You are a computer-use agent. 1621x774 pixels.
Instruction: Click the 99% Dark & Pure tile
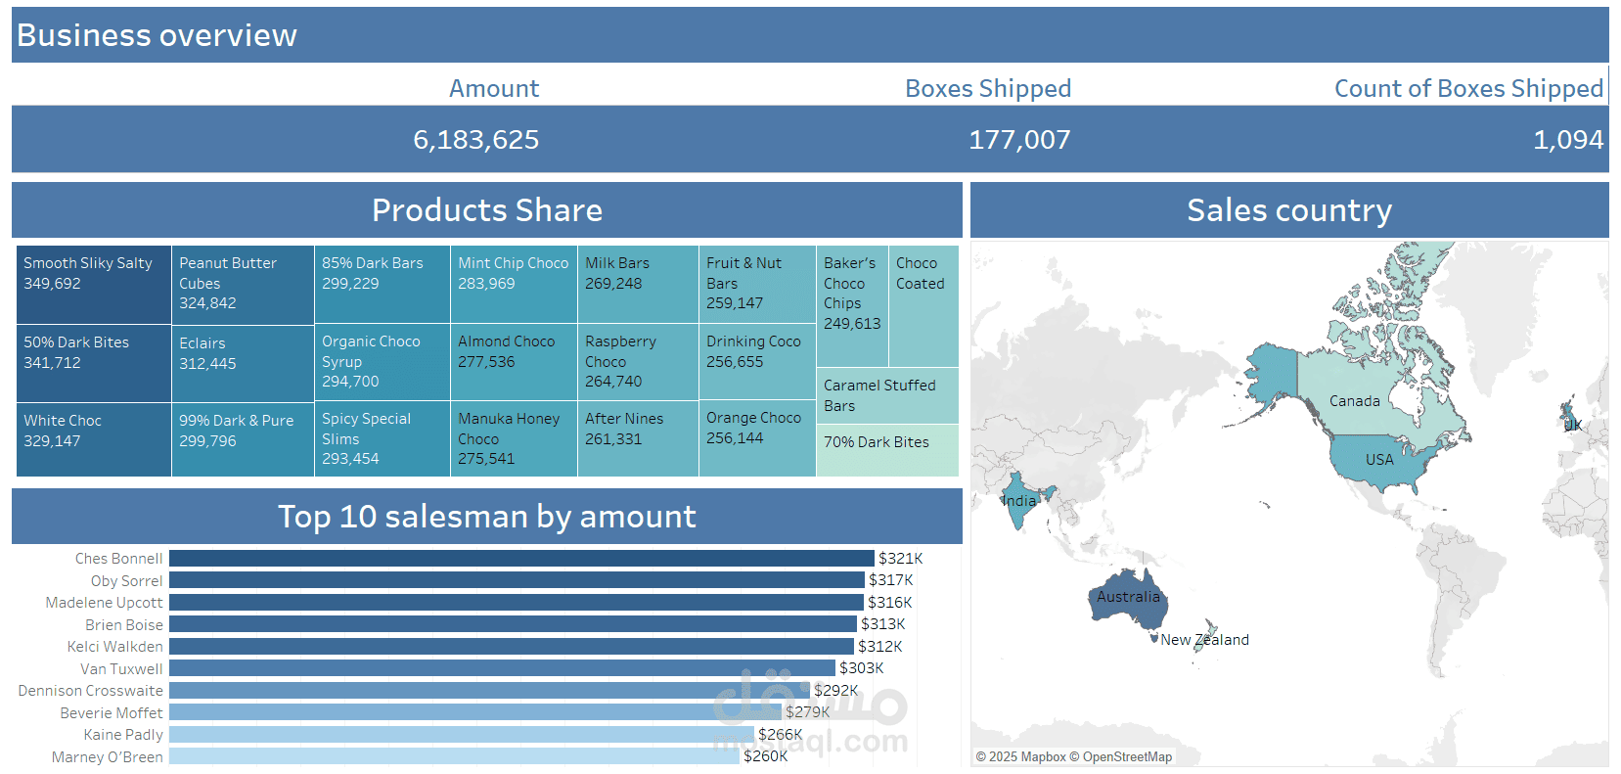(243, 440)
